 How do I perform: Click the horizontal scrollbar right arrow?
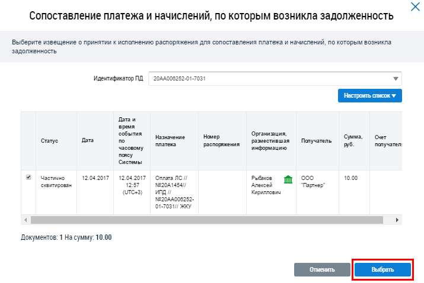point(397,220)
